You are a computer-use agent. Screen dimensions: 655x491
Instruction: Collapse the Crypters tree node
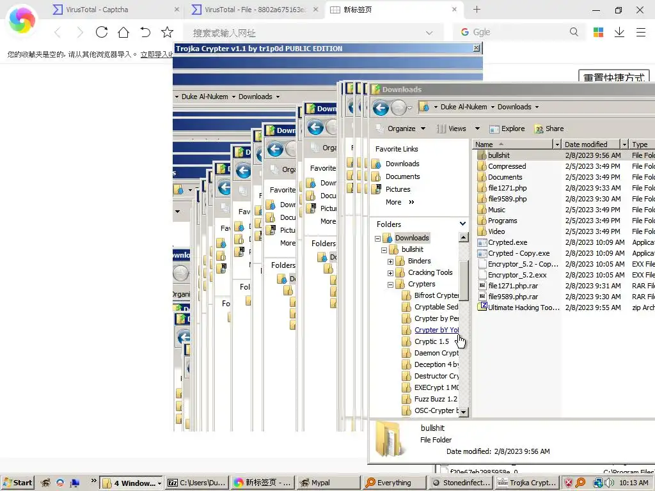(390, 284)
